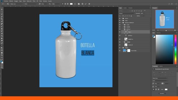This screenshot has width=178, height=100.
Task: Select the Horizontal Type tool in toolbox
Action: (2, 46)
